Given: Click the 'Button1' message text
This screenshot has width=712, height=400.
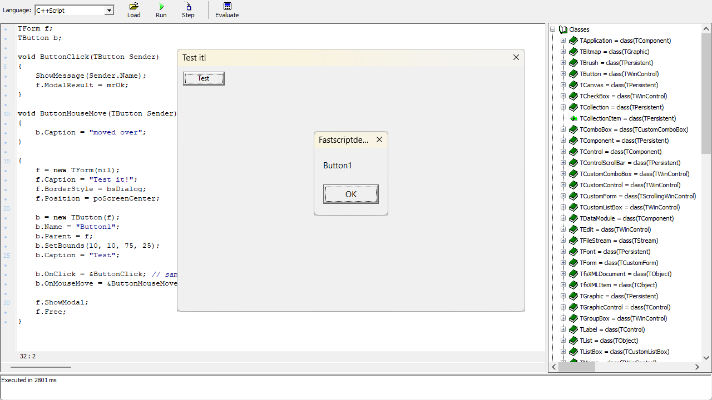Looking at the screenshot, I should coord(338,166).
